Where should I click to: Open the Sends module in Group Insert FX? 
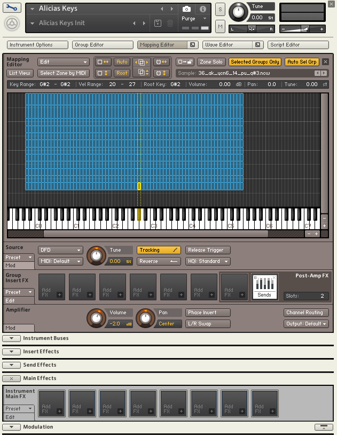[x=264, y=287]
